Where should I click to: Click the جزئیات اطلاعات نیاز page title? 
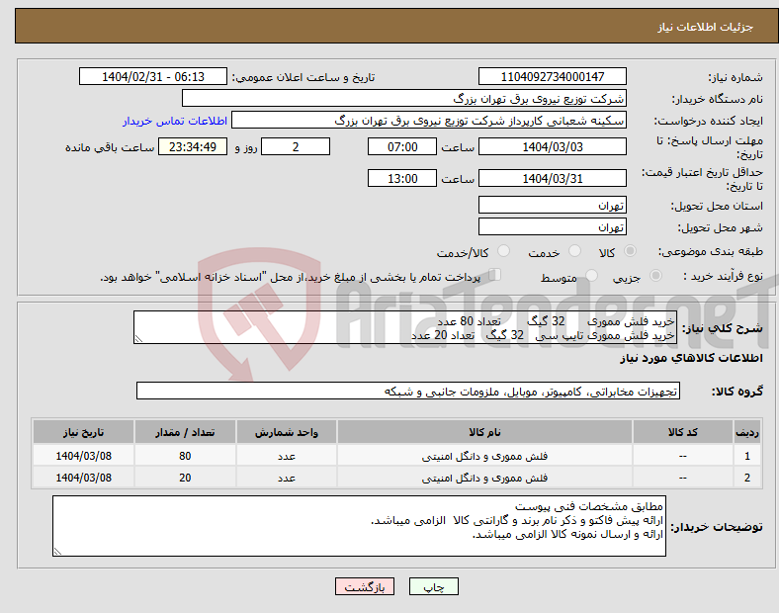coord(706,27)
